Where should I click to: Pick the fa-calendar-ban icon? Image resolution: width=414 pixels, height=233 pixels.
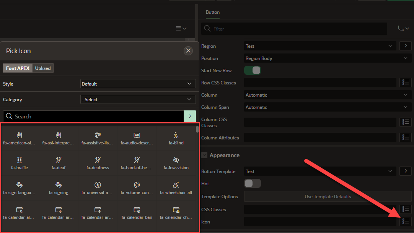(x=137, y=213)
